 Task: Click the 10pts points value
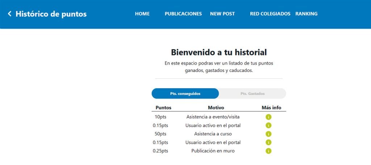coord(160,117)
